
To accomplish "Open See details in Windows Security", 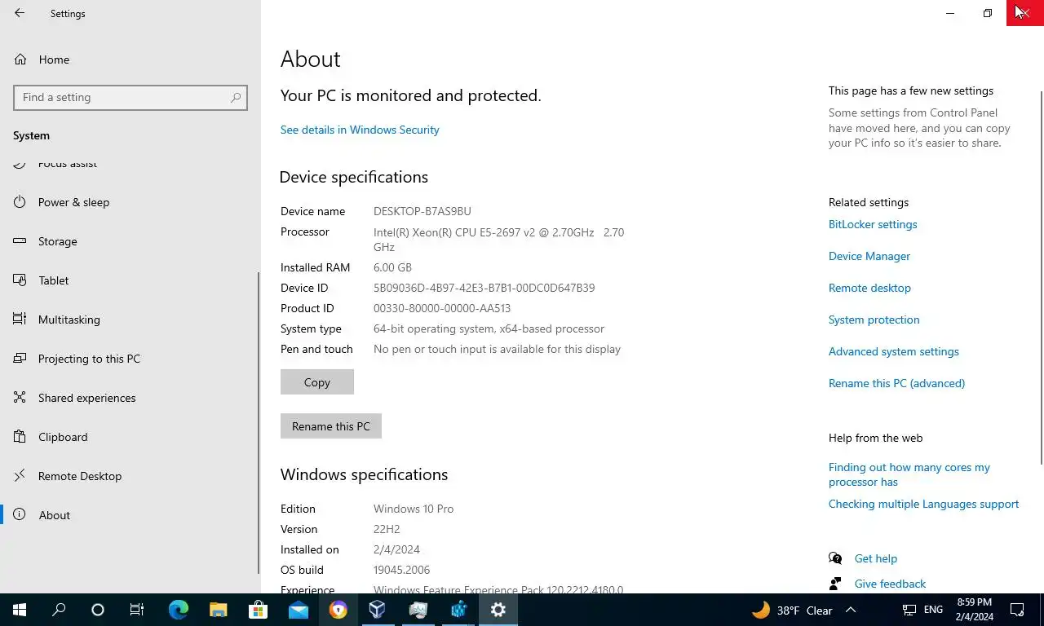I will 360,130.
